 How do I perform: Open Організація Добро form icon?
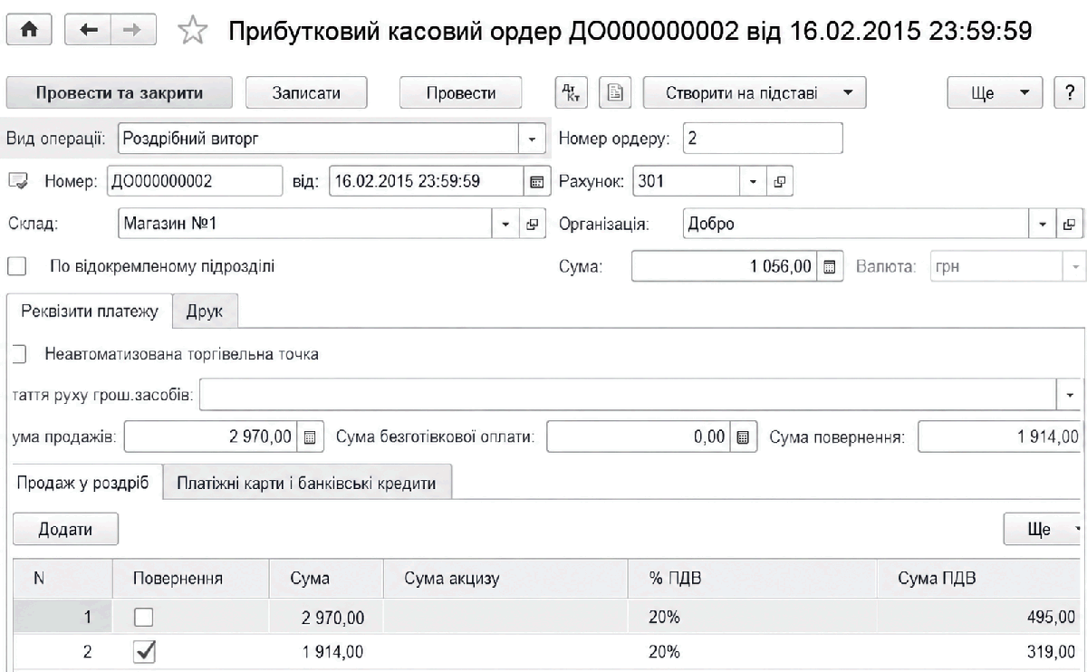coord(1069,224)
